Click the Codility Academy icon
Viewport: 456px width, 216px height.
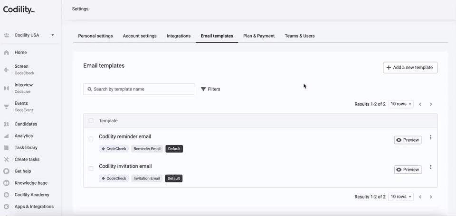(x=6, y=195)
